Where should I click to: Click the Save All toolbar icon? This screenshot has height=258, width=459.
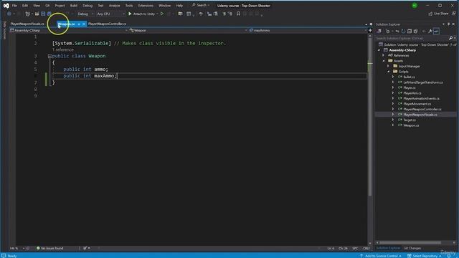pos(49,14)
